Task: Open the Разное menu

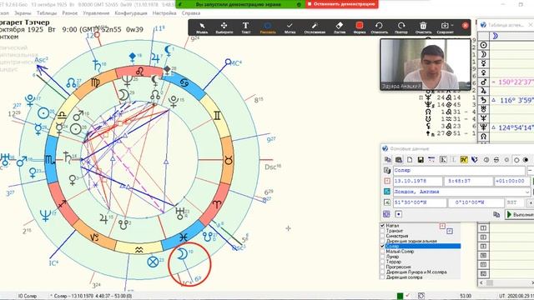Action: pos(70,13)
